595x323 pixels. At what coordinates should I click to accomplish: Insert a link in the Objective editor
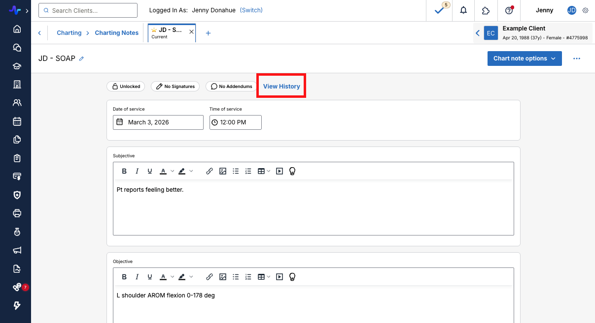coord(210,277)
